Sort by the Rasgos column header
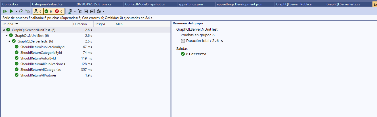 [104, 24]
